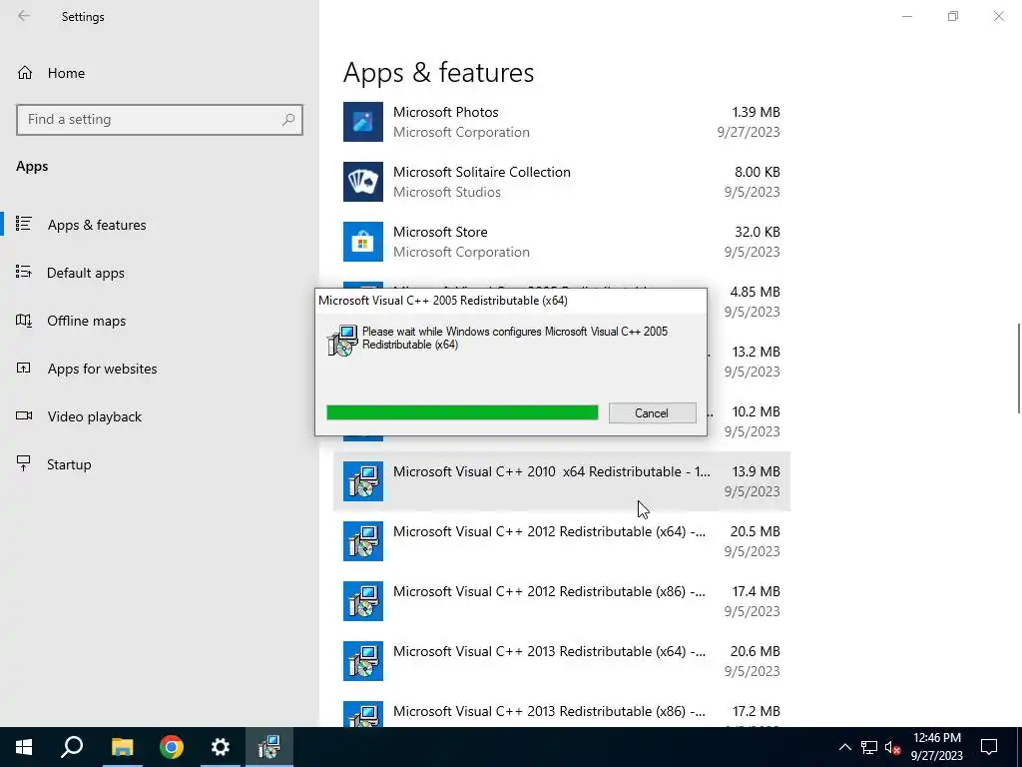The height and width of the screenshot is (767, 1022).
Task: Click the Microsoft Studios publisher text
Action: (x=447, y=193)
